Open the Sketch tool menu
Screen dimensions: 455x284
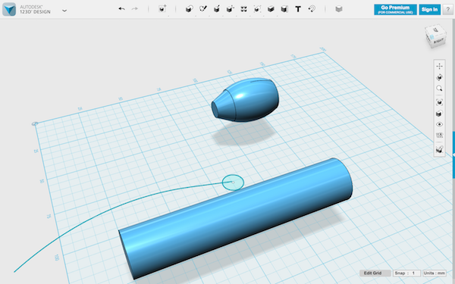pyautogui.click(x=202, y=8)
